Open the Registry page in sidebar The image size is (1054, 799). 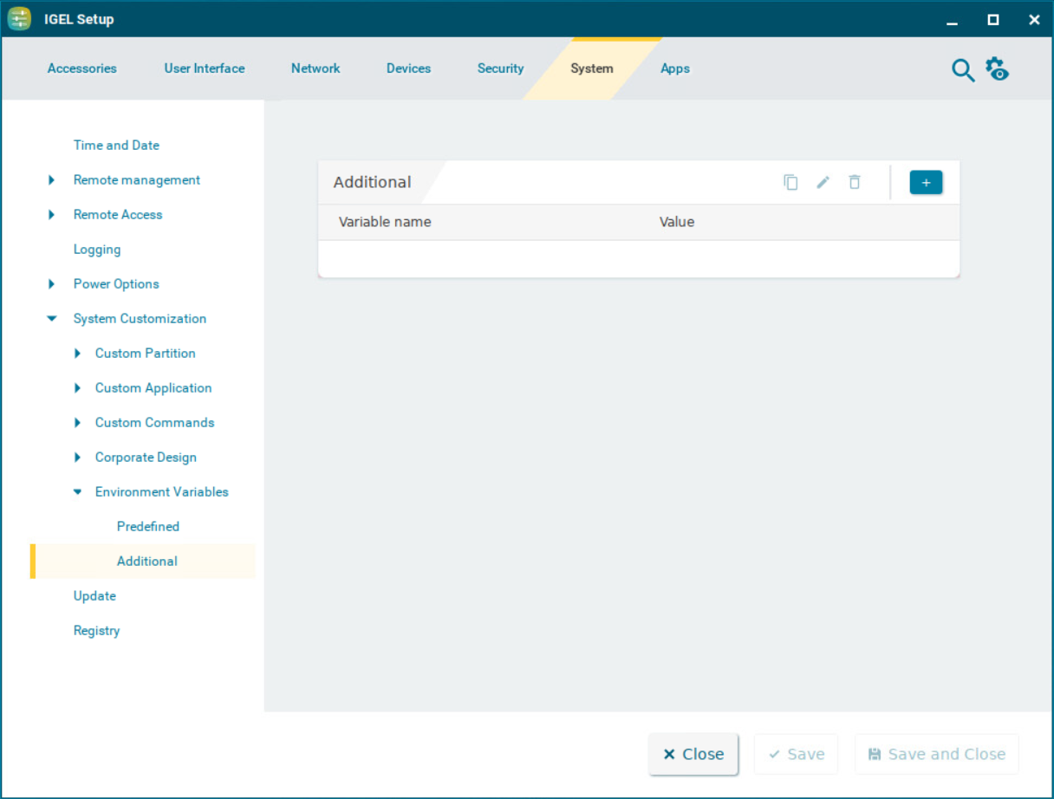tap(96, 631)
